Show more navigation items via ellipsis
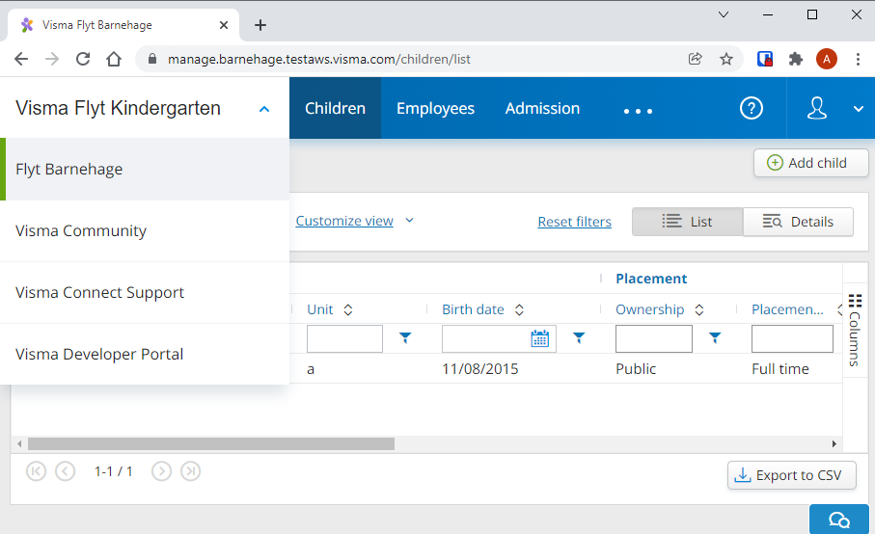This screenshot has height=534, width=875. click(x=638, y=111)
